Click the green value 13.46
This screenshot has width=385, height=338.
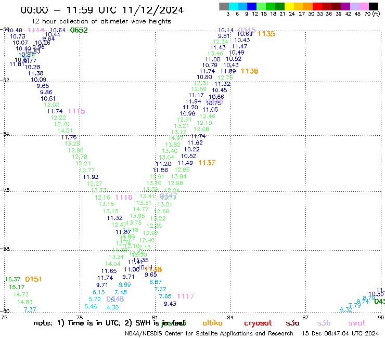pos(215,54)
